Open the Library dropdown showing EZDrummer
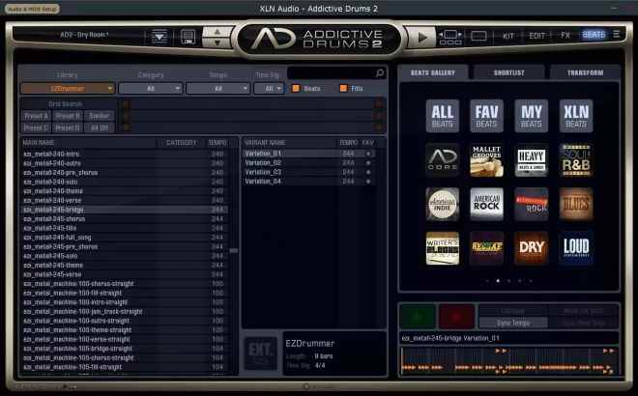 [68, 88]
